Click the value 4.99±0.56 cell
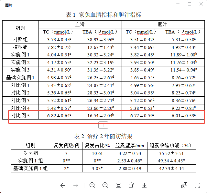207x193 pixels. (142, 85)
